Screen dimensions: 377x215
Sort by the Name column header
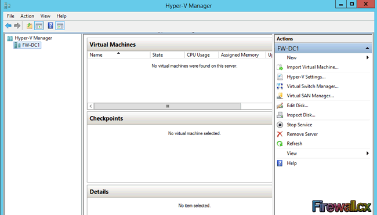(119, 55)
